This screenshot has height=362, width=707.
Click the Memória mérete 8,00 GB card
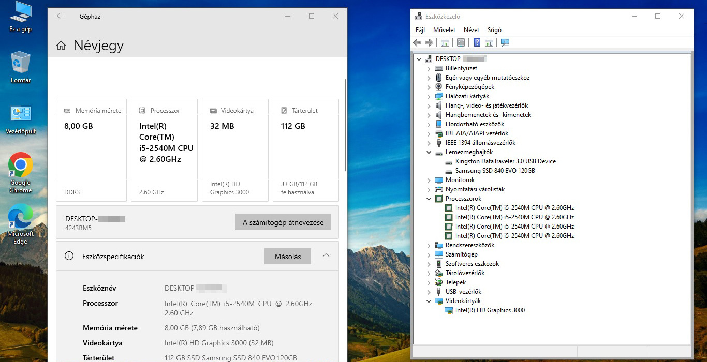click(91, 150)
